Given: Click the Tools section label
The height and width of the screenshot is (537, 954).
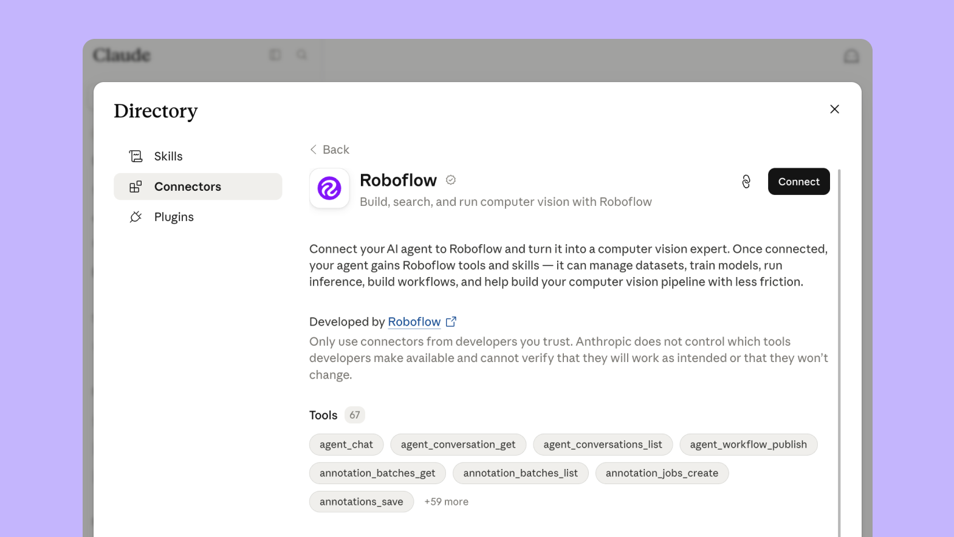Looking at the screenshot, I should (x=323, y=415).
